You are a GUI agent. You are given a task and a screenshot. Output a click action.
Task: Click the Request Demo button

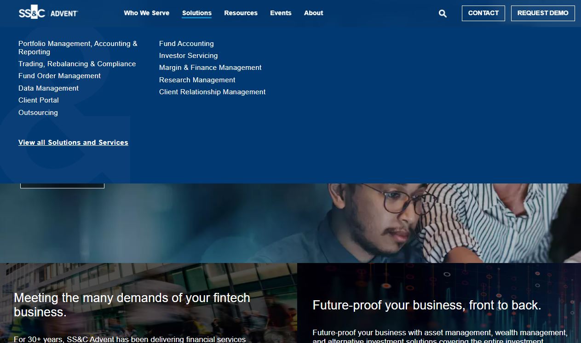tap(542, 13)
